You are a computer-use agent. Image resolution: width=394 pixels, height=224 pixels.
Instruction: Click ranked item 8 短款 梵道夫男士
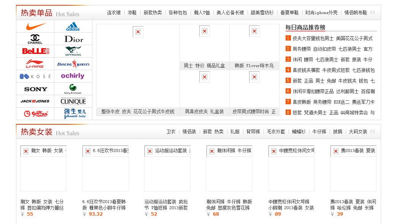pos(333,113)
